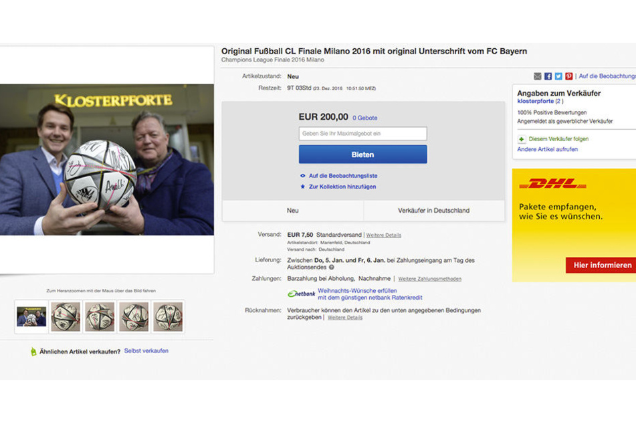Click Diesem Verkäufer folgen
This screenshot has width=636, height=424.
[x=558, y=138]
